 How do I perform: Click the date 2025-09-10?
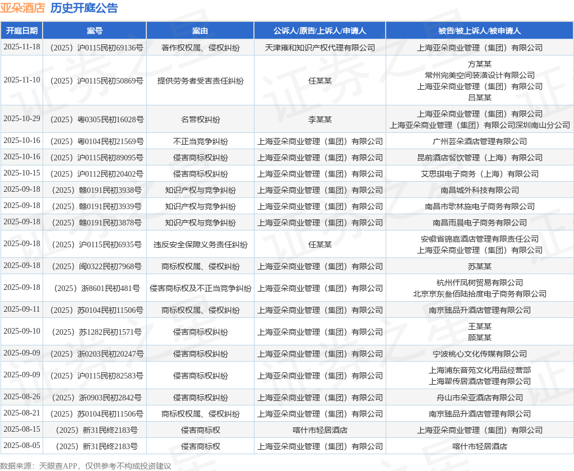(22, 331)
